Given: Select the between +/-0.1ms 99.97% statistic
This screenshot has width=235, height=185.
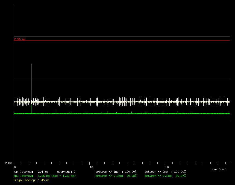Looking at the screenshot, I should 165,176.
